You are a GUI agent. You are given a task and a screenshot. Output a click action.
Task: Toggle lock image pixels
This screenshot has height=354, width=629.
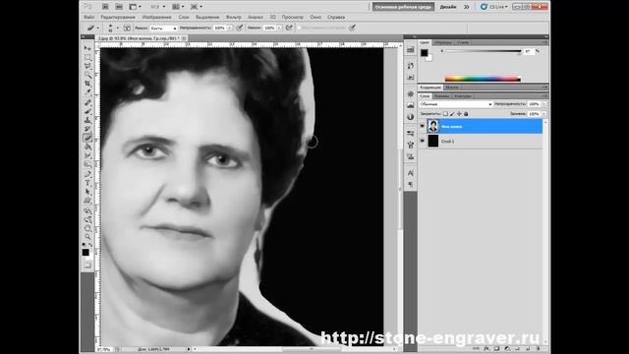[452, 114]
